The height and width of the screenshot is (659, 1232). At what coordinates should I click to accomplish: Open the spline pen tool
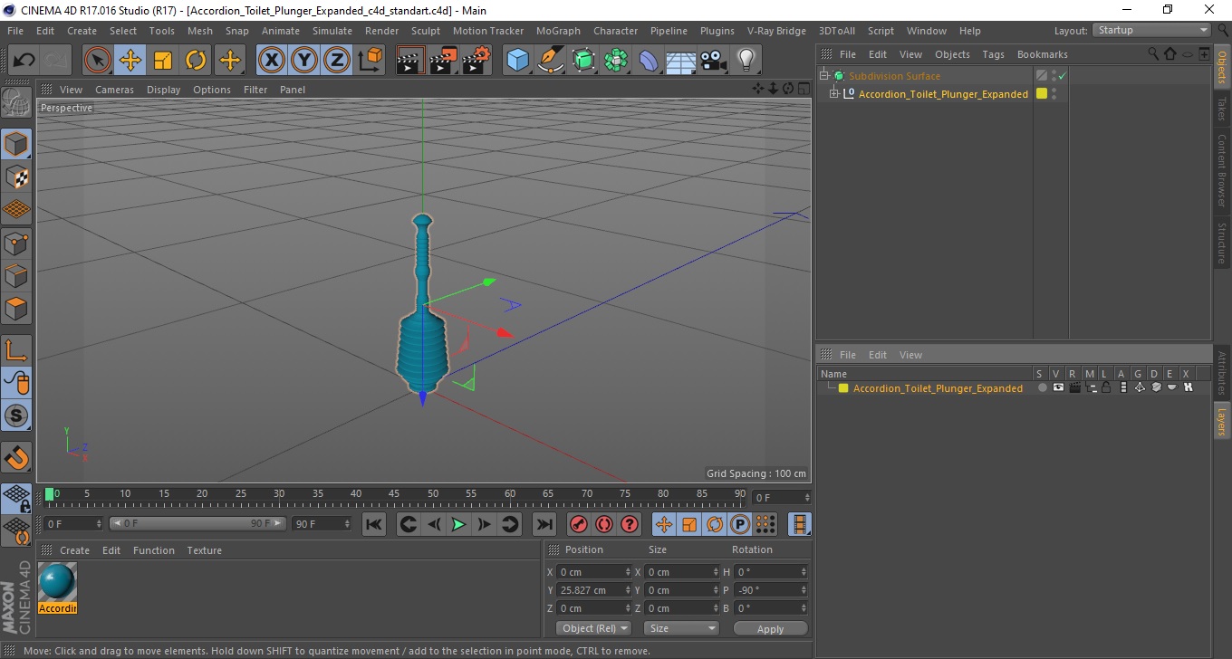pos(551,61)
